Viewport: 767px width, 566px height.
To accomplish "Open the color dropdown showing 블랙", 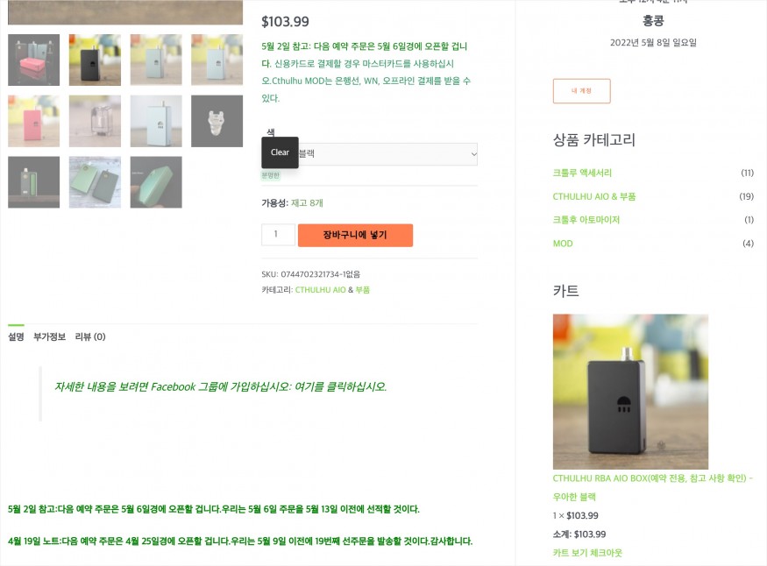I will tap(387, 154).
